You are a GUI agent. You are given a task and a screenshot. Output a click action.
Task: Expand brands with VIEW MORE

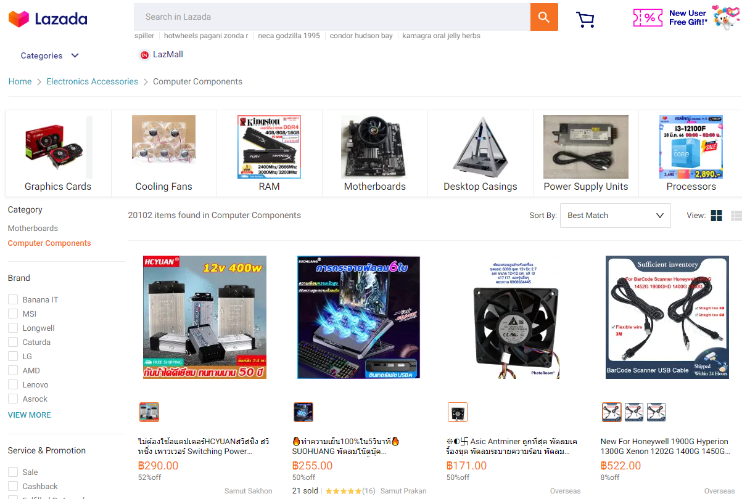[29, 415]
